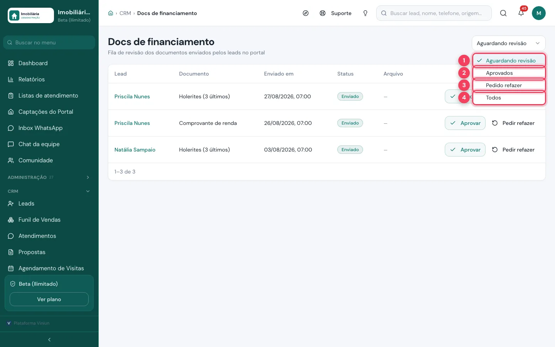Go to home icon in breadcrumb

(111, 13)
